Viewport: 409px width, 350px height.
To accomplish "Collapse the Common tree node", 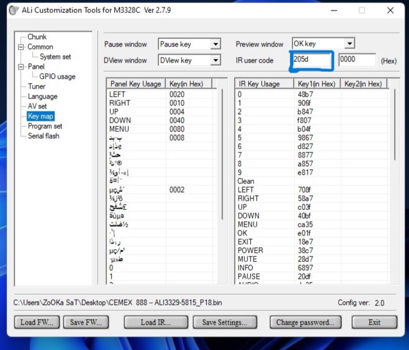I will (x=21, y=47).
